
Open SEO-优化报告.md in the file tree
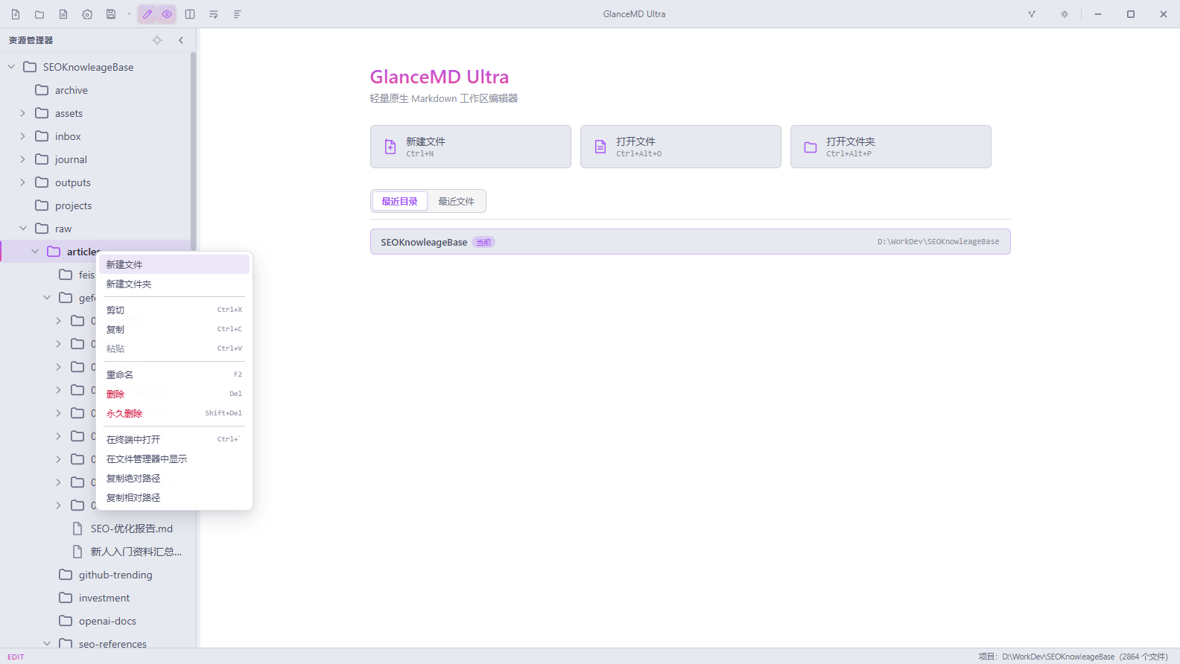coord(95,529)
